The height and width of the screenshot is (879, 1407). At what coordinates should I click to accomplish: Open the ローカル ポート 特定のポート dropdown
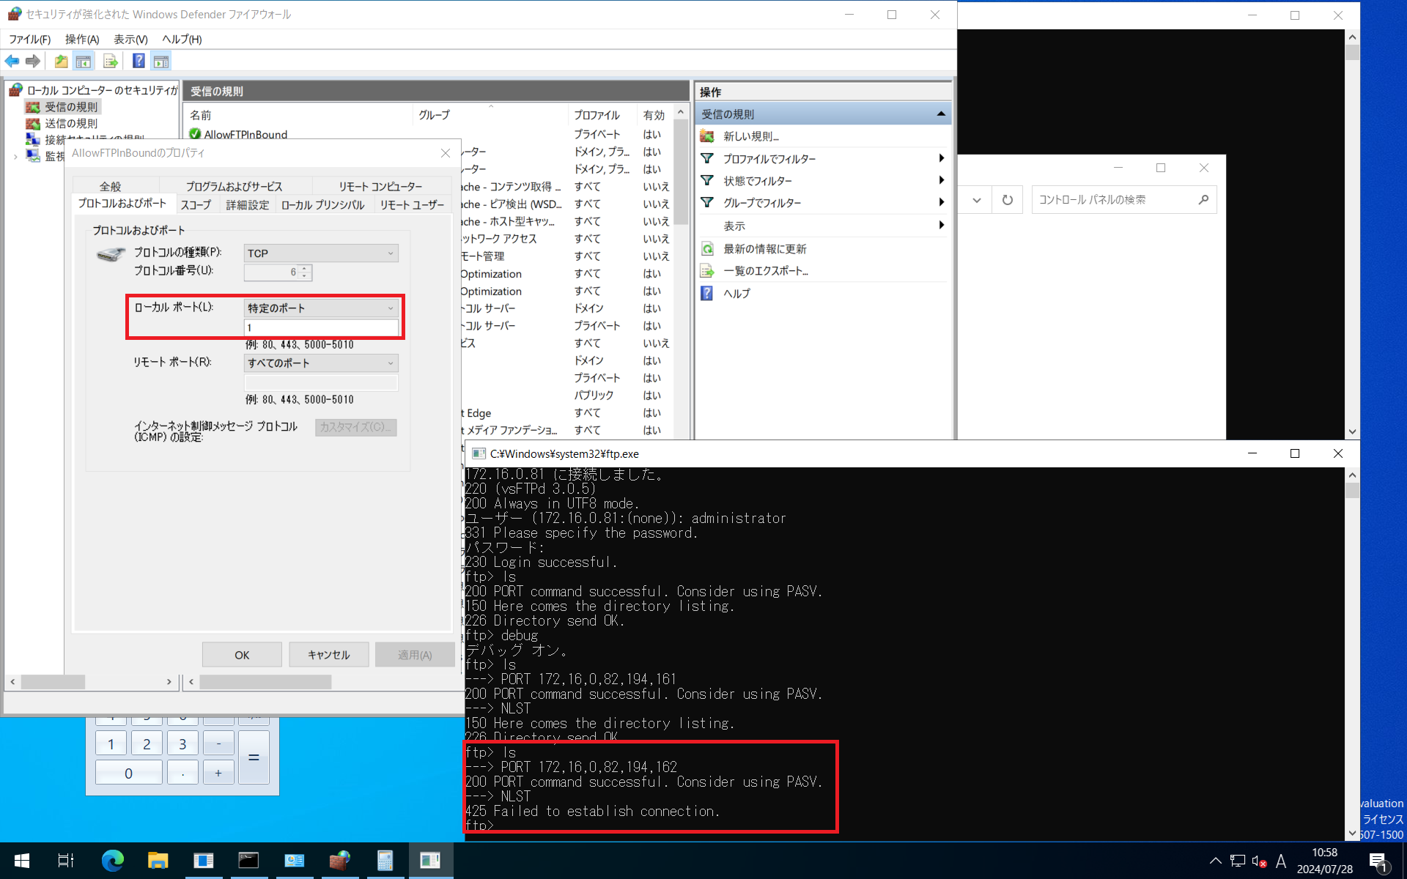[x=320, y=308]
